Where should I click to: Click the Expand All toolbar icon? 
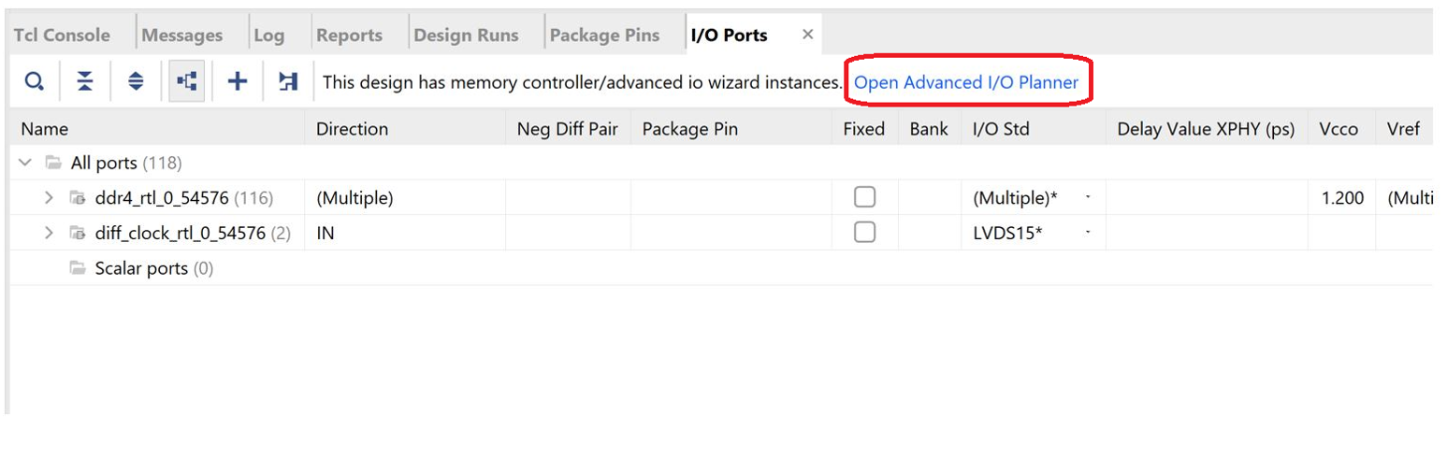point(136,82)
